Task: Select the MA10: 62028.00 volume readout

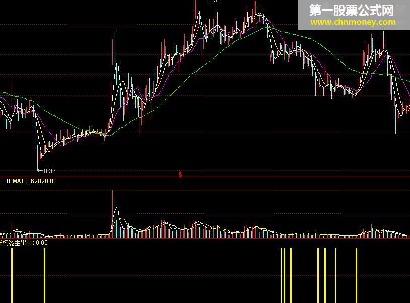Action: [35, 181]
